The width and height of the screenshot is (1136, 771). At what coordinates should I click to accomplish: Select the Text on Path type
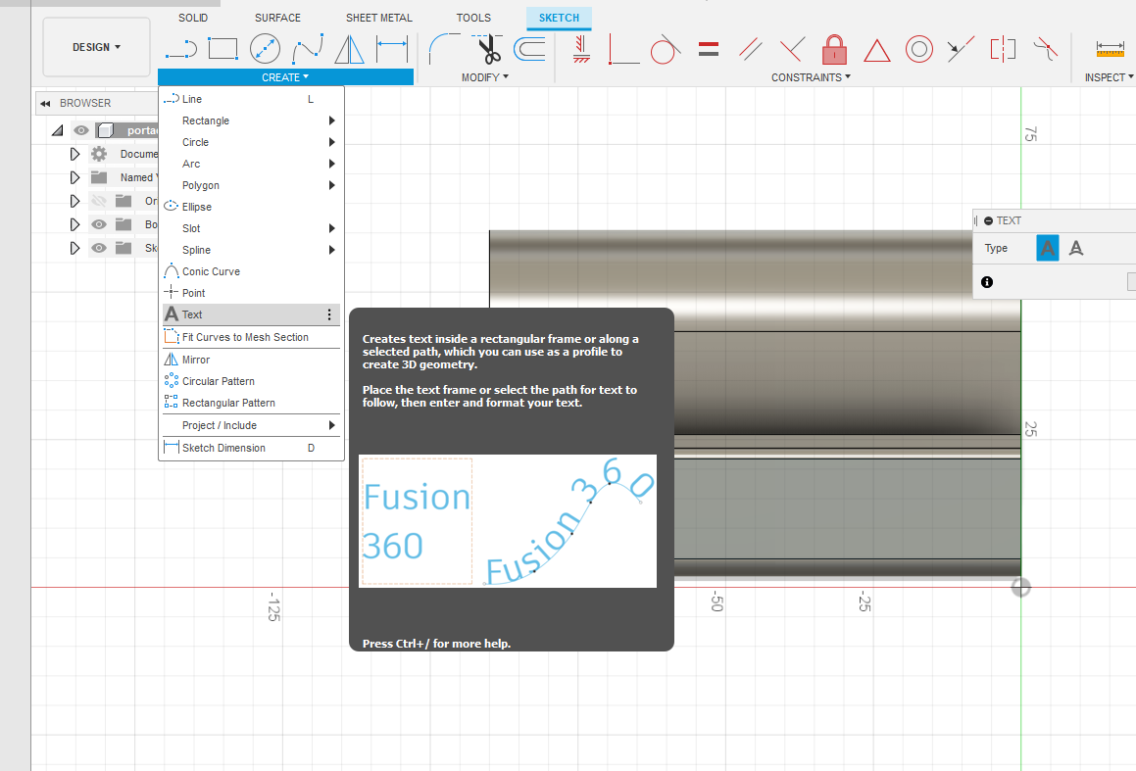[1075, 249]
